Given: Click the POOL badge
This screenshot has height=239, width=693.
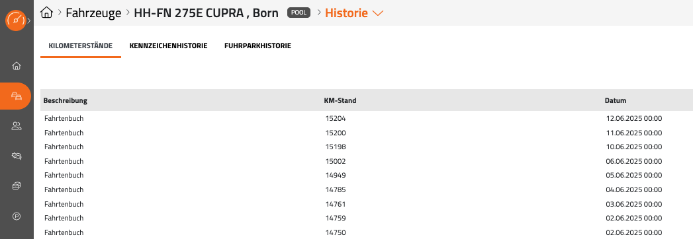Looking at the screenshot, I should [x=299, y=13].
